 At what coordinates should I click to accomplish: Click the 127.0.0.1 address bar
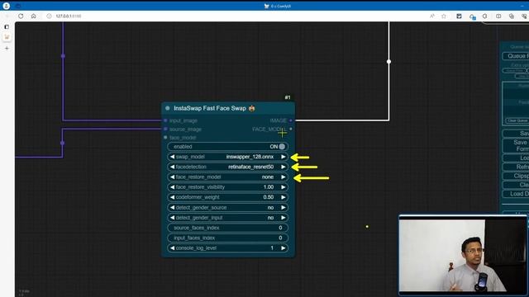click(x=69, y=16)
